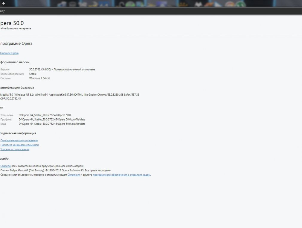Open the 'программного обеспечения с открытым кодом' link
Viewport: 302px width, 228px height.
pos(121,175)
